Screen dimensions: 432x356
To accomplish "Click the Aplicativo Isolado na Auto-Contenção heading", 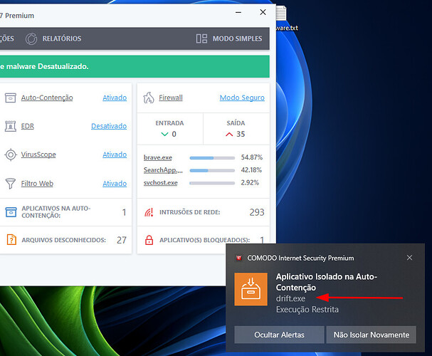I will pos(327,282).
